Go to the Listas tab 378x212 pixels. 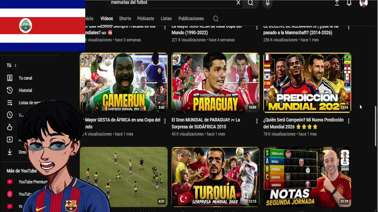pyautogui.click(x=166, y=19)
